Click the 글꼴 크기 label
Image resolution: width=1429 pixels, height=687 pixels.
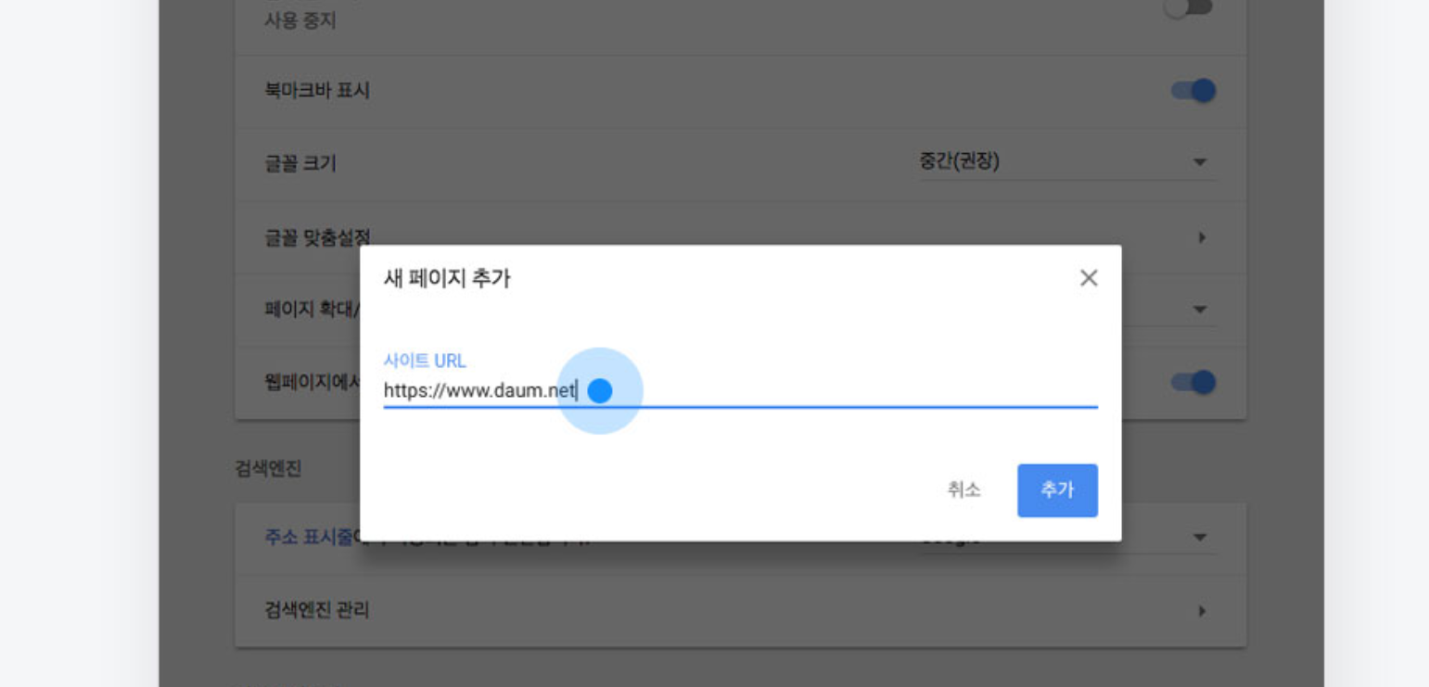300,164
